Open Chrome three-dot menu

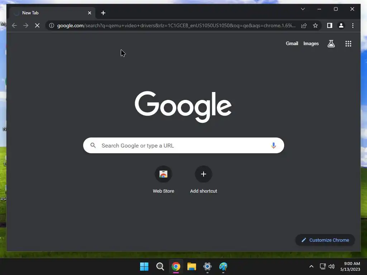click(x=353, y=25)
